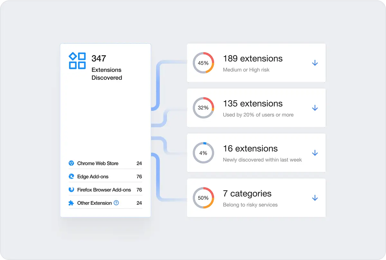
Task: Click Belong to risky services text
Action: pyautogui.click(x=250, y=205)
